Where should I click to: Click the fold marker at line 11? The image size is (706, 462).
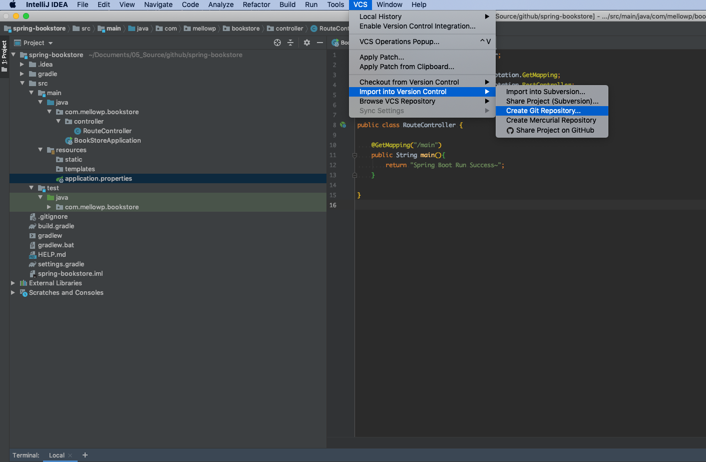[355, 155]
